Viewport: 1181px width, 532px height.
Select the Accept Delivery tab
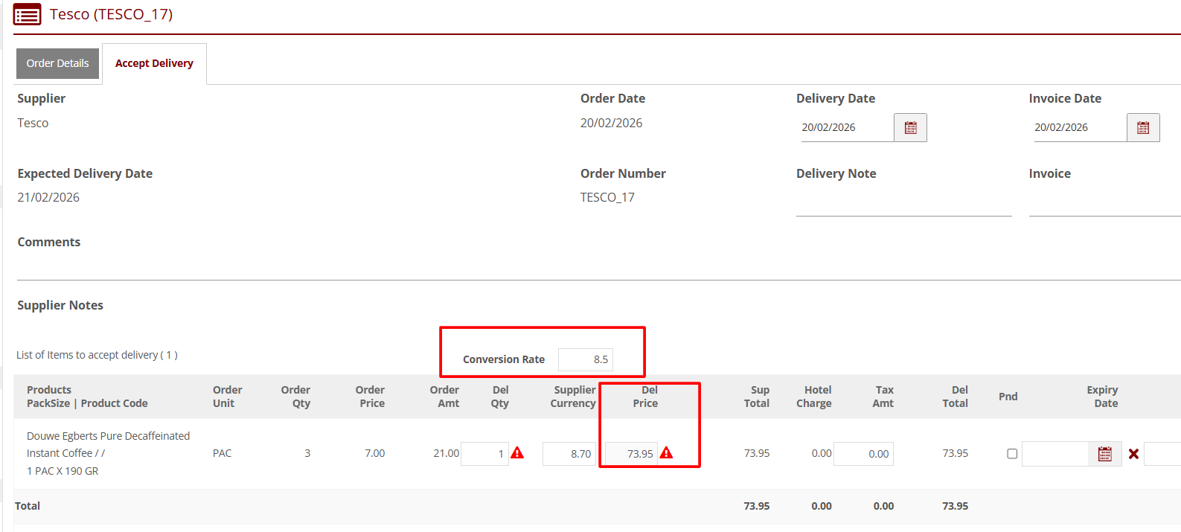(x=154, y=64)
